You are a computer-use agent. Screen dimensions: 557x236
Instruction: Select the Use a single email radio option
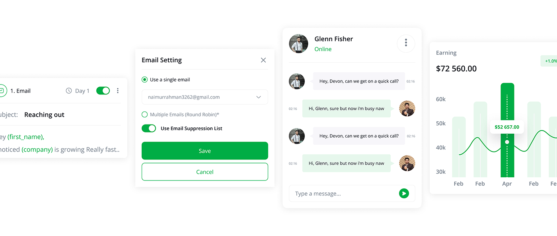click(x=144, y=80)
